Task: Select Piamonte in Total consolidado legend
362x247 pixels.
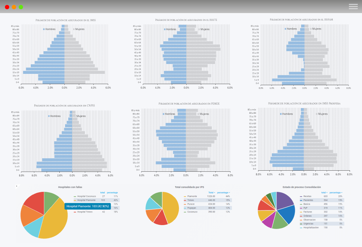Action: [x=192, y=196]
